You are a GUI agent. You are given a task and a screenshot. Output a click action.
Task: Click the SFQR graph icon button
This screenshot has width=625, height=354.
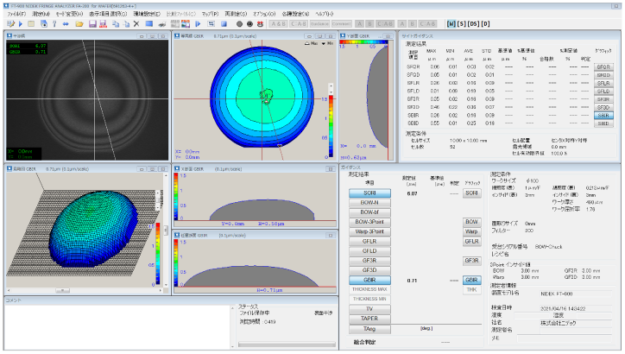tap(603, 66)
